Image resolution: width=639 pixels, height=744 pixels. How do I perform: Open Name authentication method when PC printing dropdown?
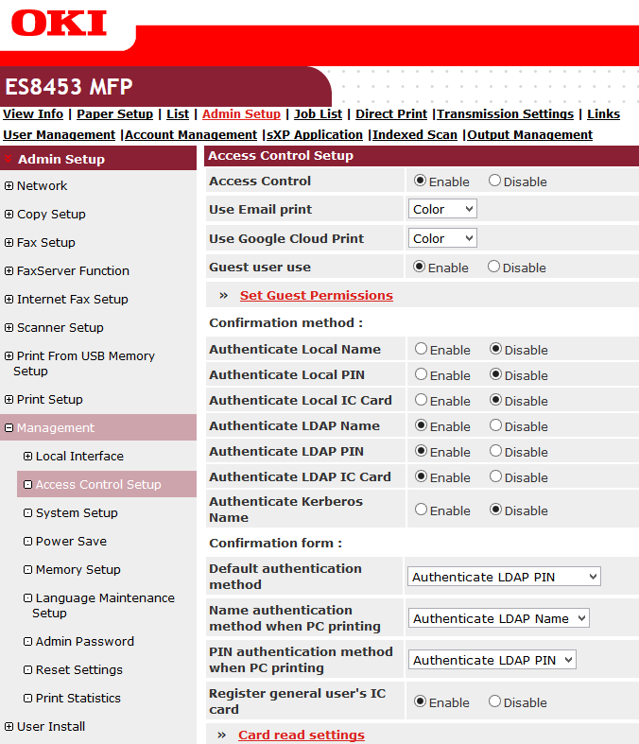(499, 618)
